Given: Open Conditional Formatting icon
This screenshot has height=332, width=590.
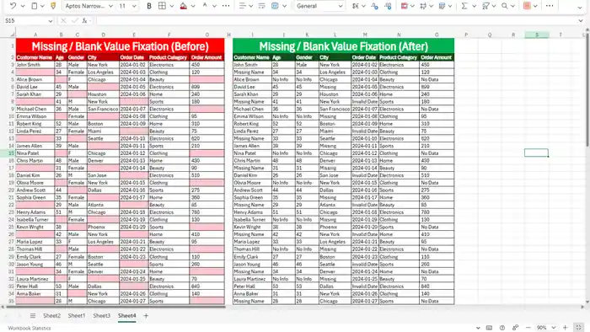Looking at the screenshot, I should coord(404,6).
